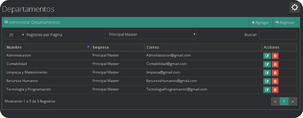This screenshot has height=118, width=303.
Task: Click the Regresar button
Action: pyautogui.click(x=285, y=23)
